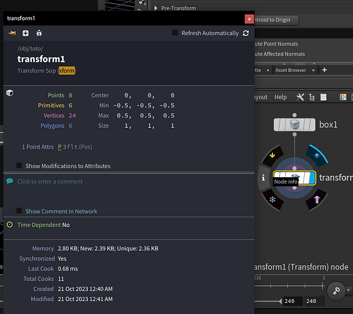Click the Polygons count label

tap(52, 126)
